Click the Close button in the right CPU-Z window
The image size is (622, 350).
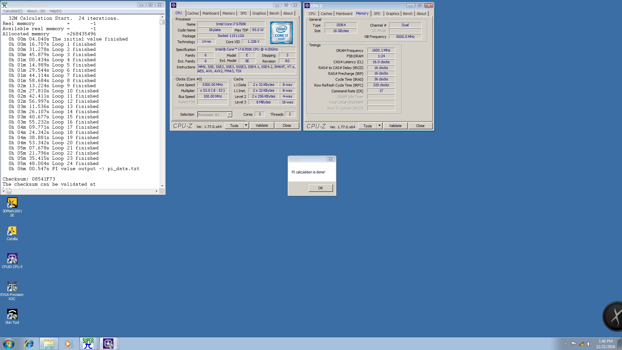(x=420, y=126)
